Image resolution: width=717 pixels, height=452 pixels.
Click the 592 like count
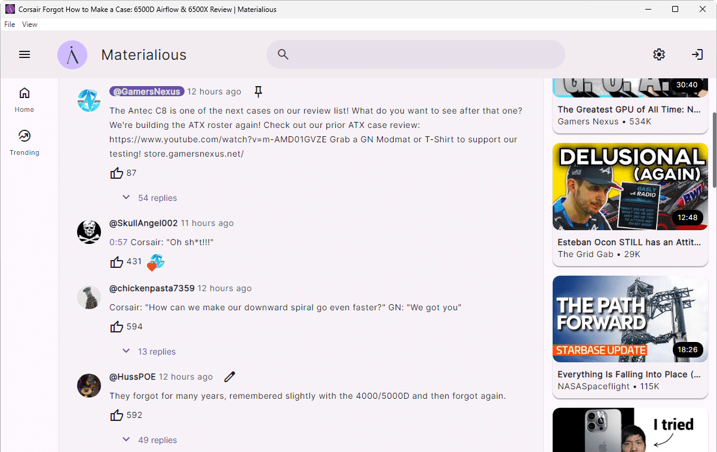click(x=134, y=415)
